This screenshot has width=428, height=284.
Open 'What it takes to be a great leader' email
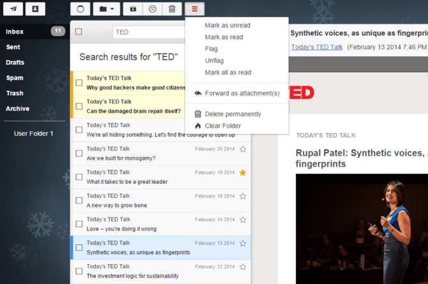click(x=127, y=182)
